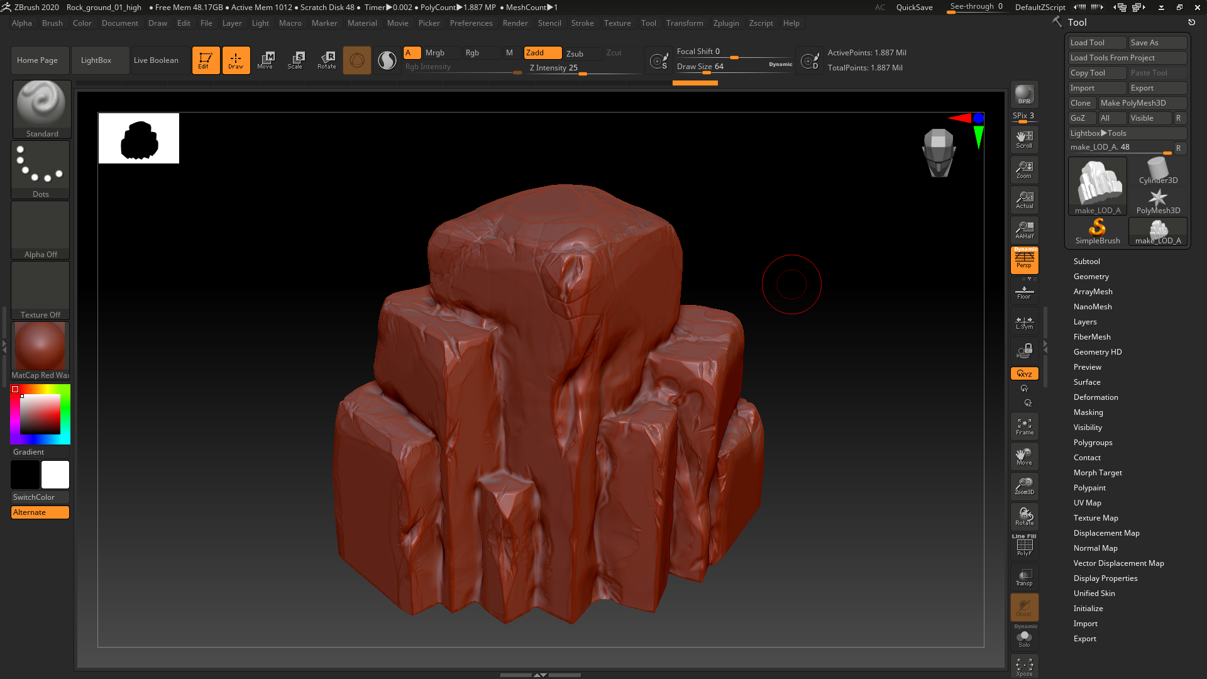Click the Draw tool icon
This screenshot has height=679, width=1207.
[236, 60]
